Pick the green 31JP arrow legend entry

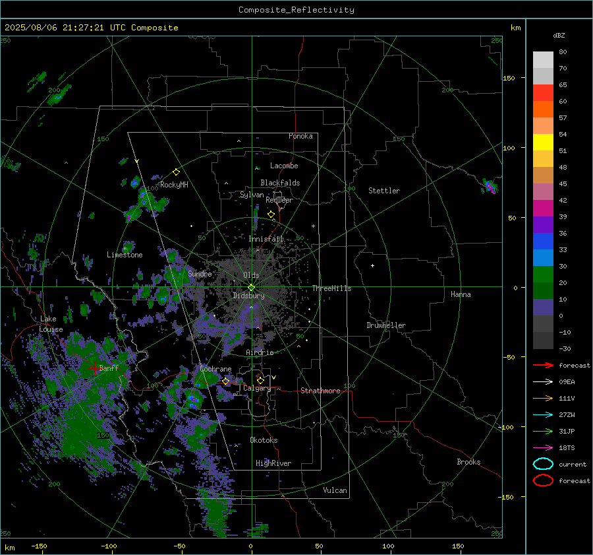point(543,431)
